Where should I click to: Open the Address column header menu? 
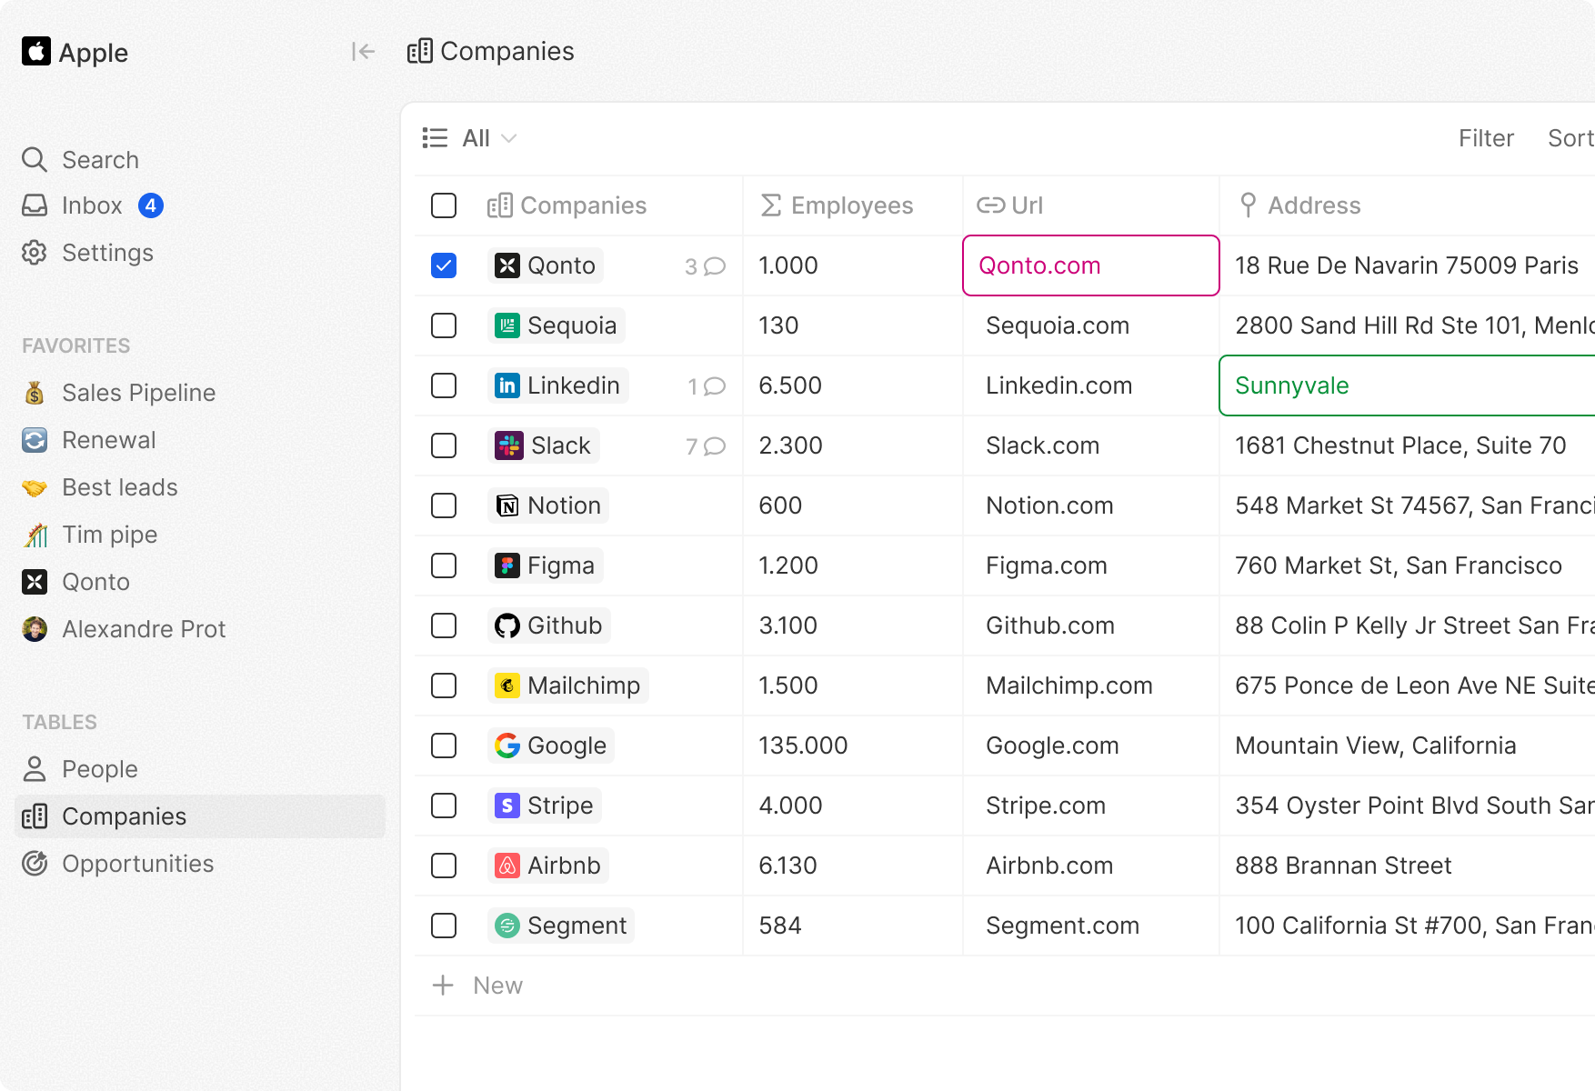[1313, 205]
